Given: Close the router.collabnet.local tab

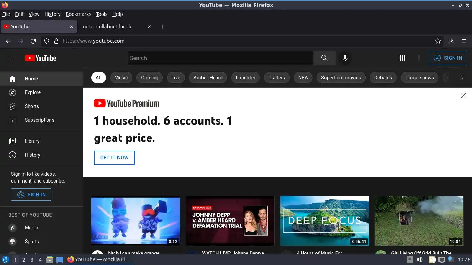Looking at the screenshot, I should coord(149,27).
